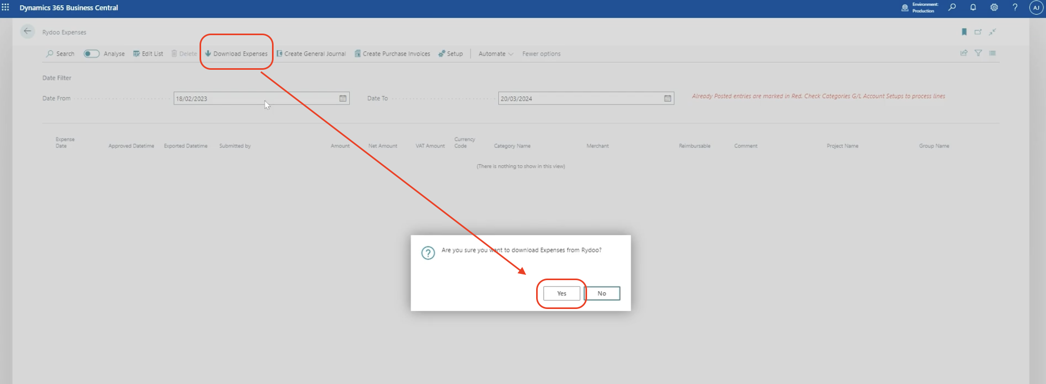Click the Currency Code column header

465,143
